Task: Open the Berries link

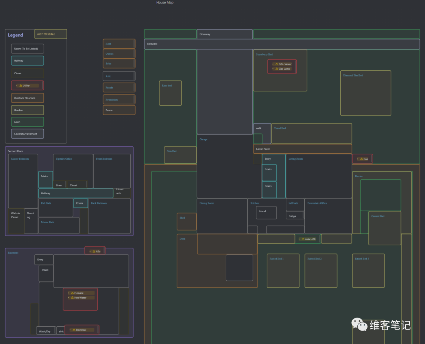Action: (x=358, y=177)
